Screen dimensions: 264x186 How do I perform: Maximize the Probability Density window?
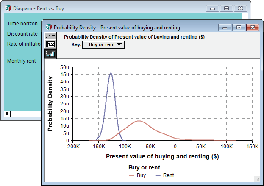point(239,27)
